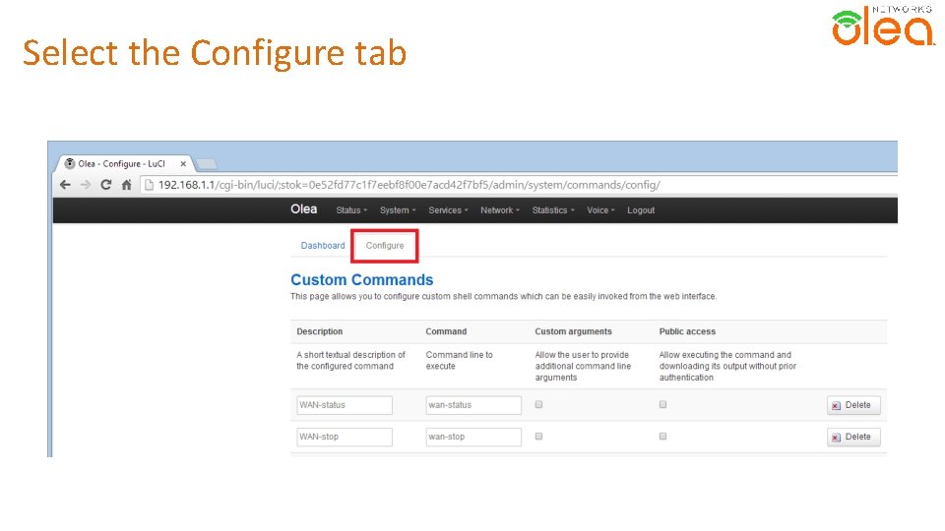Click the wan-status command field
Screen dimensions: 945x531
(473, 405)
